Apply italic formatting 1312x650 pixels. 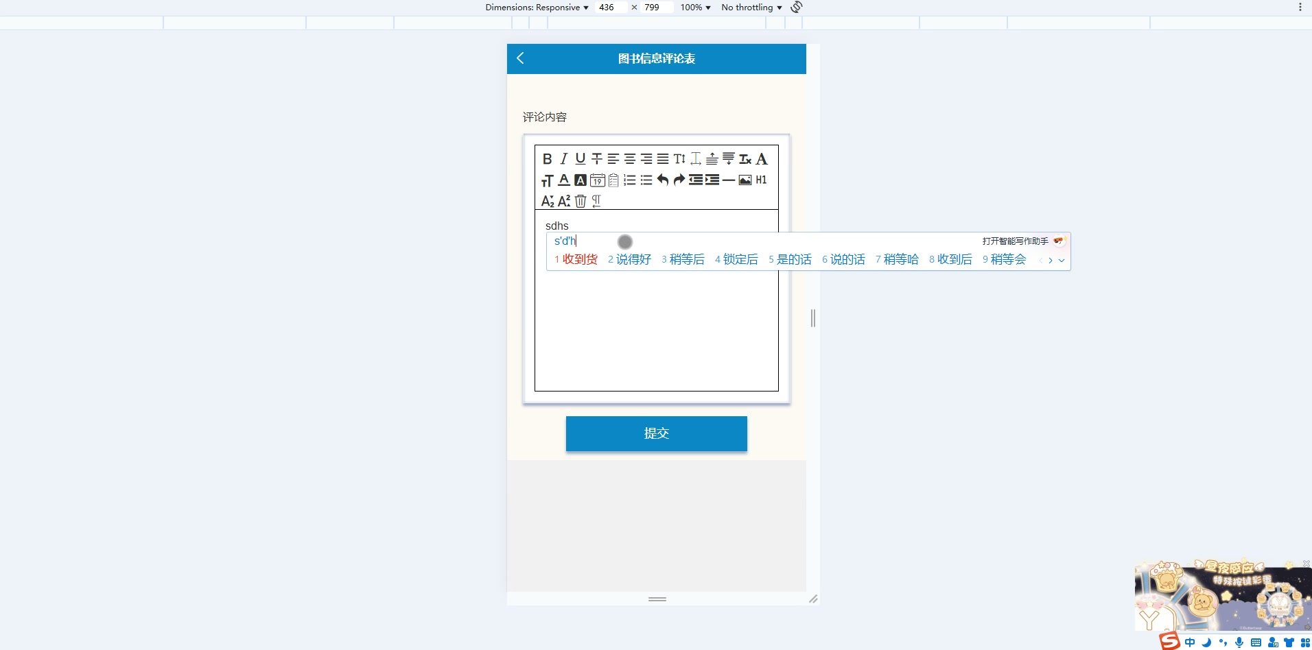click(563, 159)
